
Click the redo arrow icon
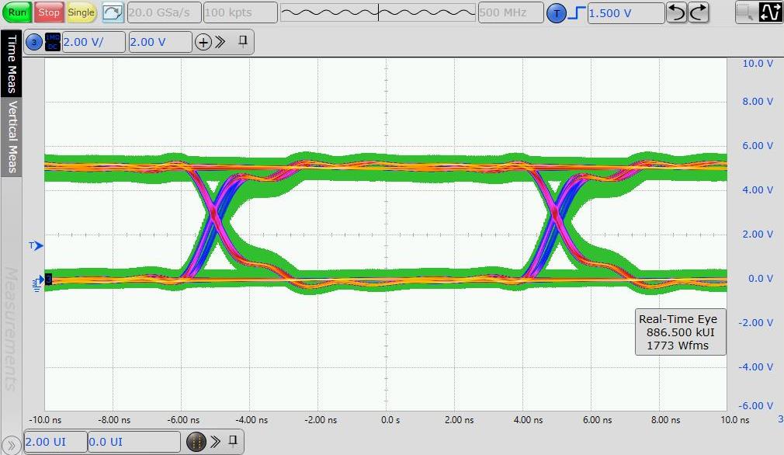699,12
